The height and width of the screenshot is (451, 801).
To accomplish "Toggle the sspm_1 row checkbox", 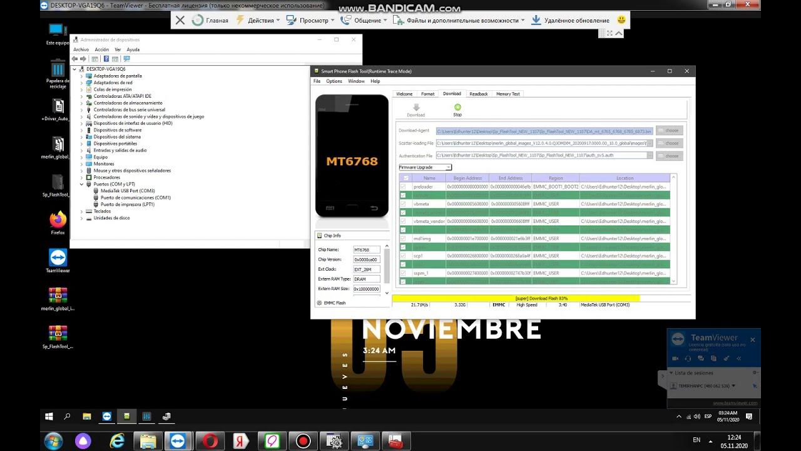I will (x=404, y=273).
